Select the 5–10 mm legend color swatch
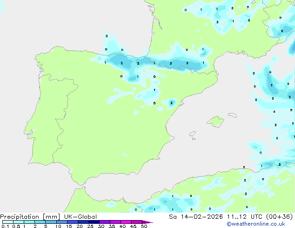The image size is (295, 228). (x=51, y=222)
